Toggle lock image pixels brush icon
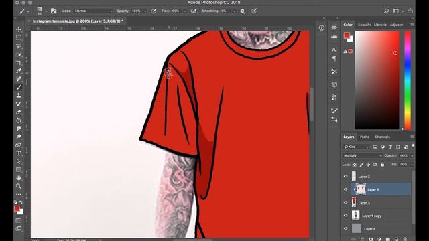The height and width of the screenshot is (241, 429). [361, 165]
